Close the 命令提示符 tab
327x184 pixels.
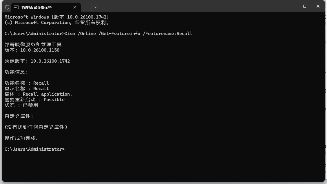click(x=74, y=7)
